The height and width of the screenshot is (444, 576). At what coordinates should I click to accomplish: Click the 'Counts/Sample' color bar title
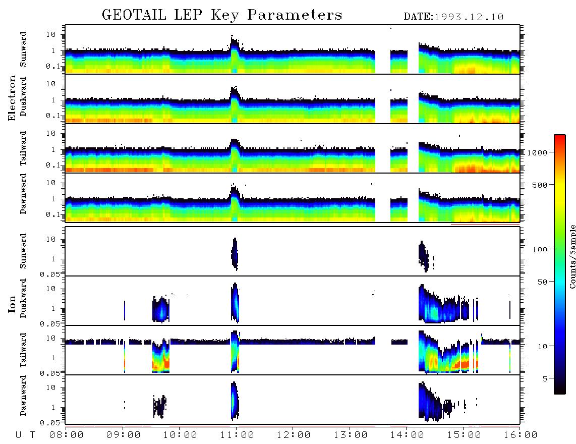572,257
